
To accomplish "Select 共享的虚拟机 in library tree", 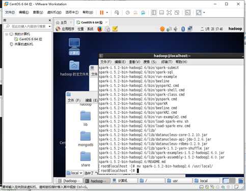I will pos(21,44).
